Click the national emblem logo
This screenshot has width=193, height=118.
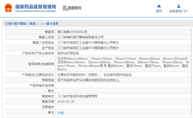[8, 8]
